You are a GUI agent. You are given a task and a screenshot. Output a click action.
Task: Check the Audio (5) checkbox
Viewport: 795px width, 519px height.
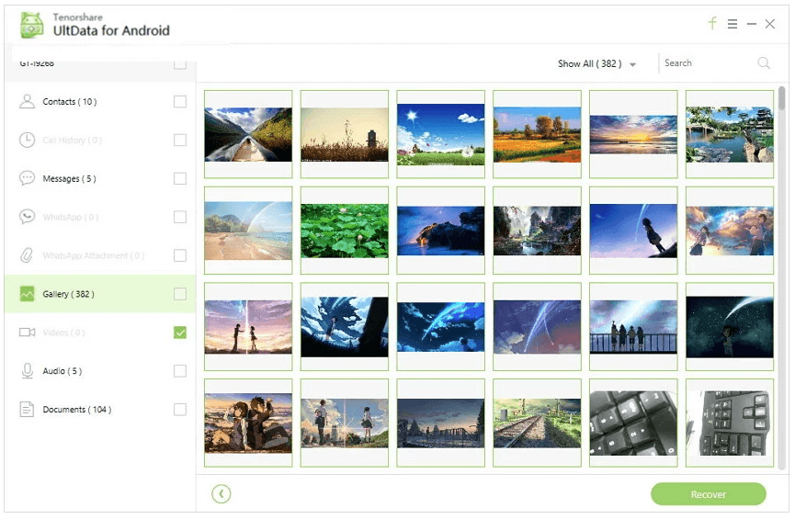click(180, 371)
